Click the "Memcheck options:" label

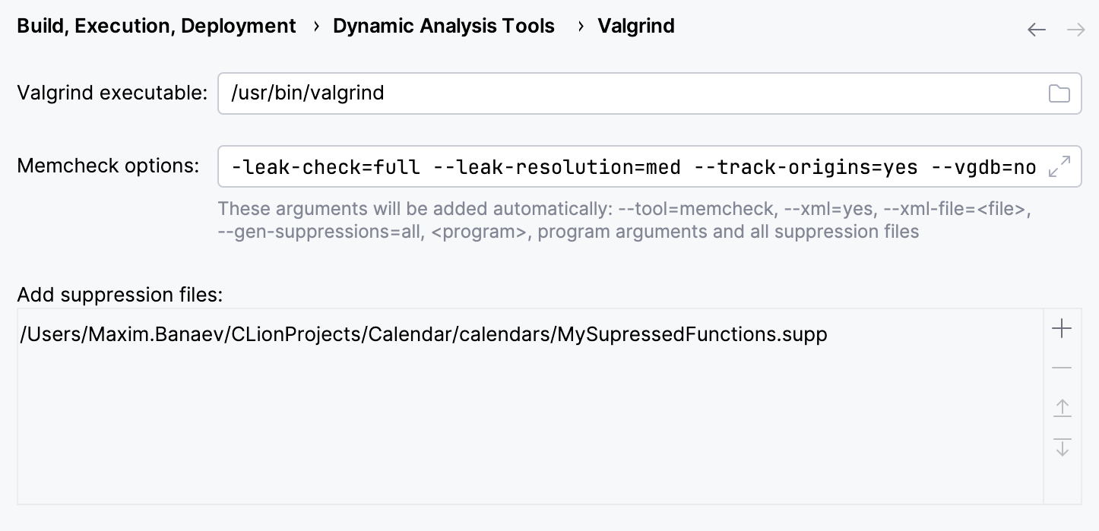(108, 166)
